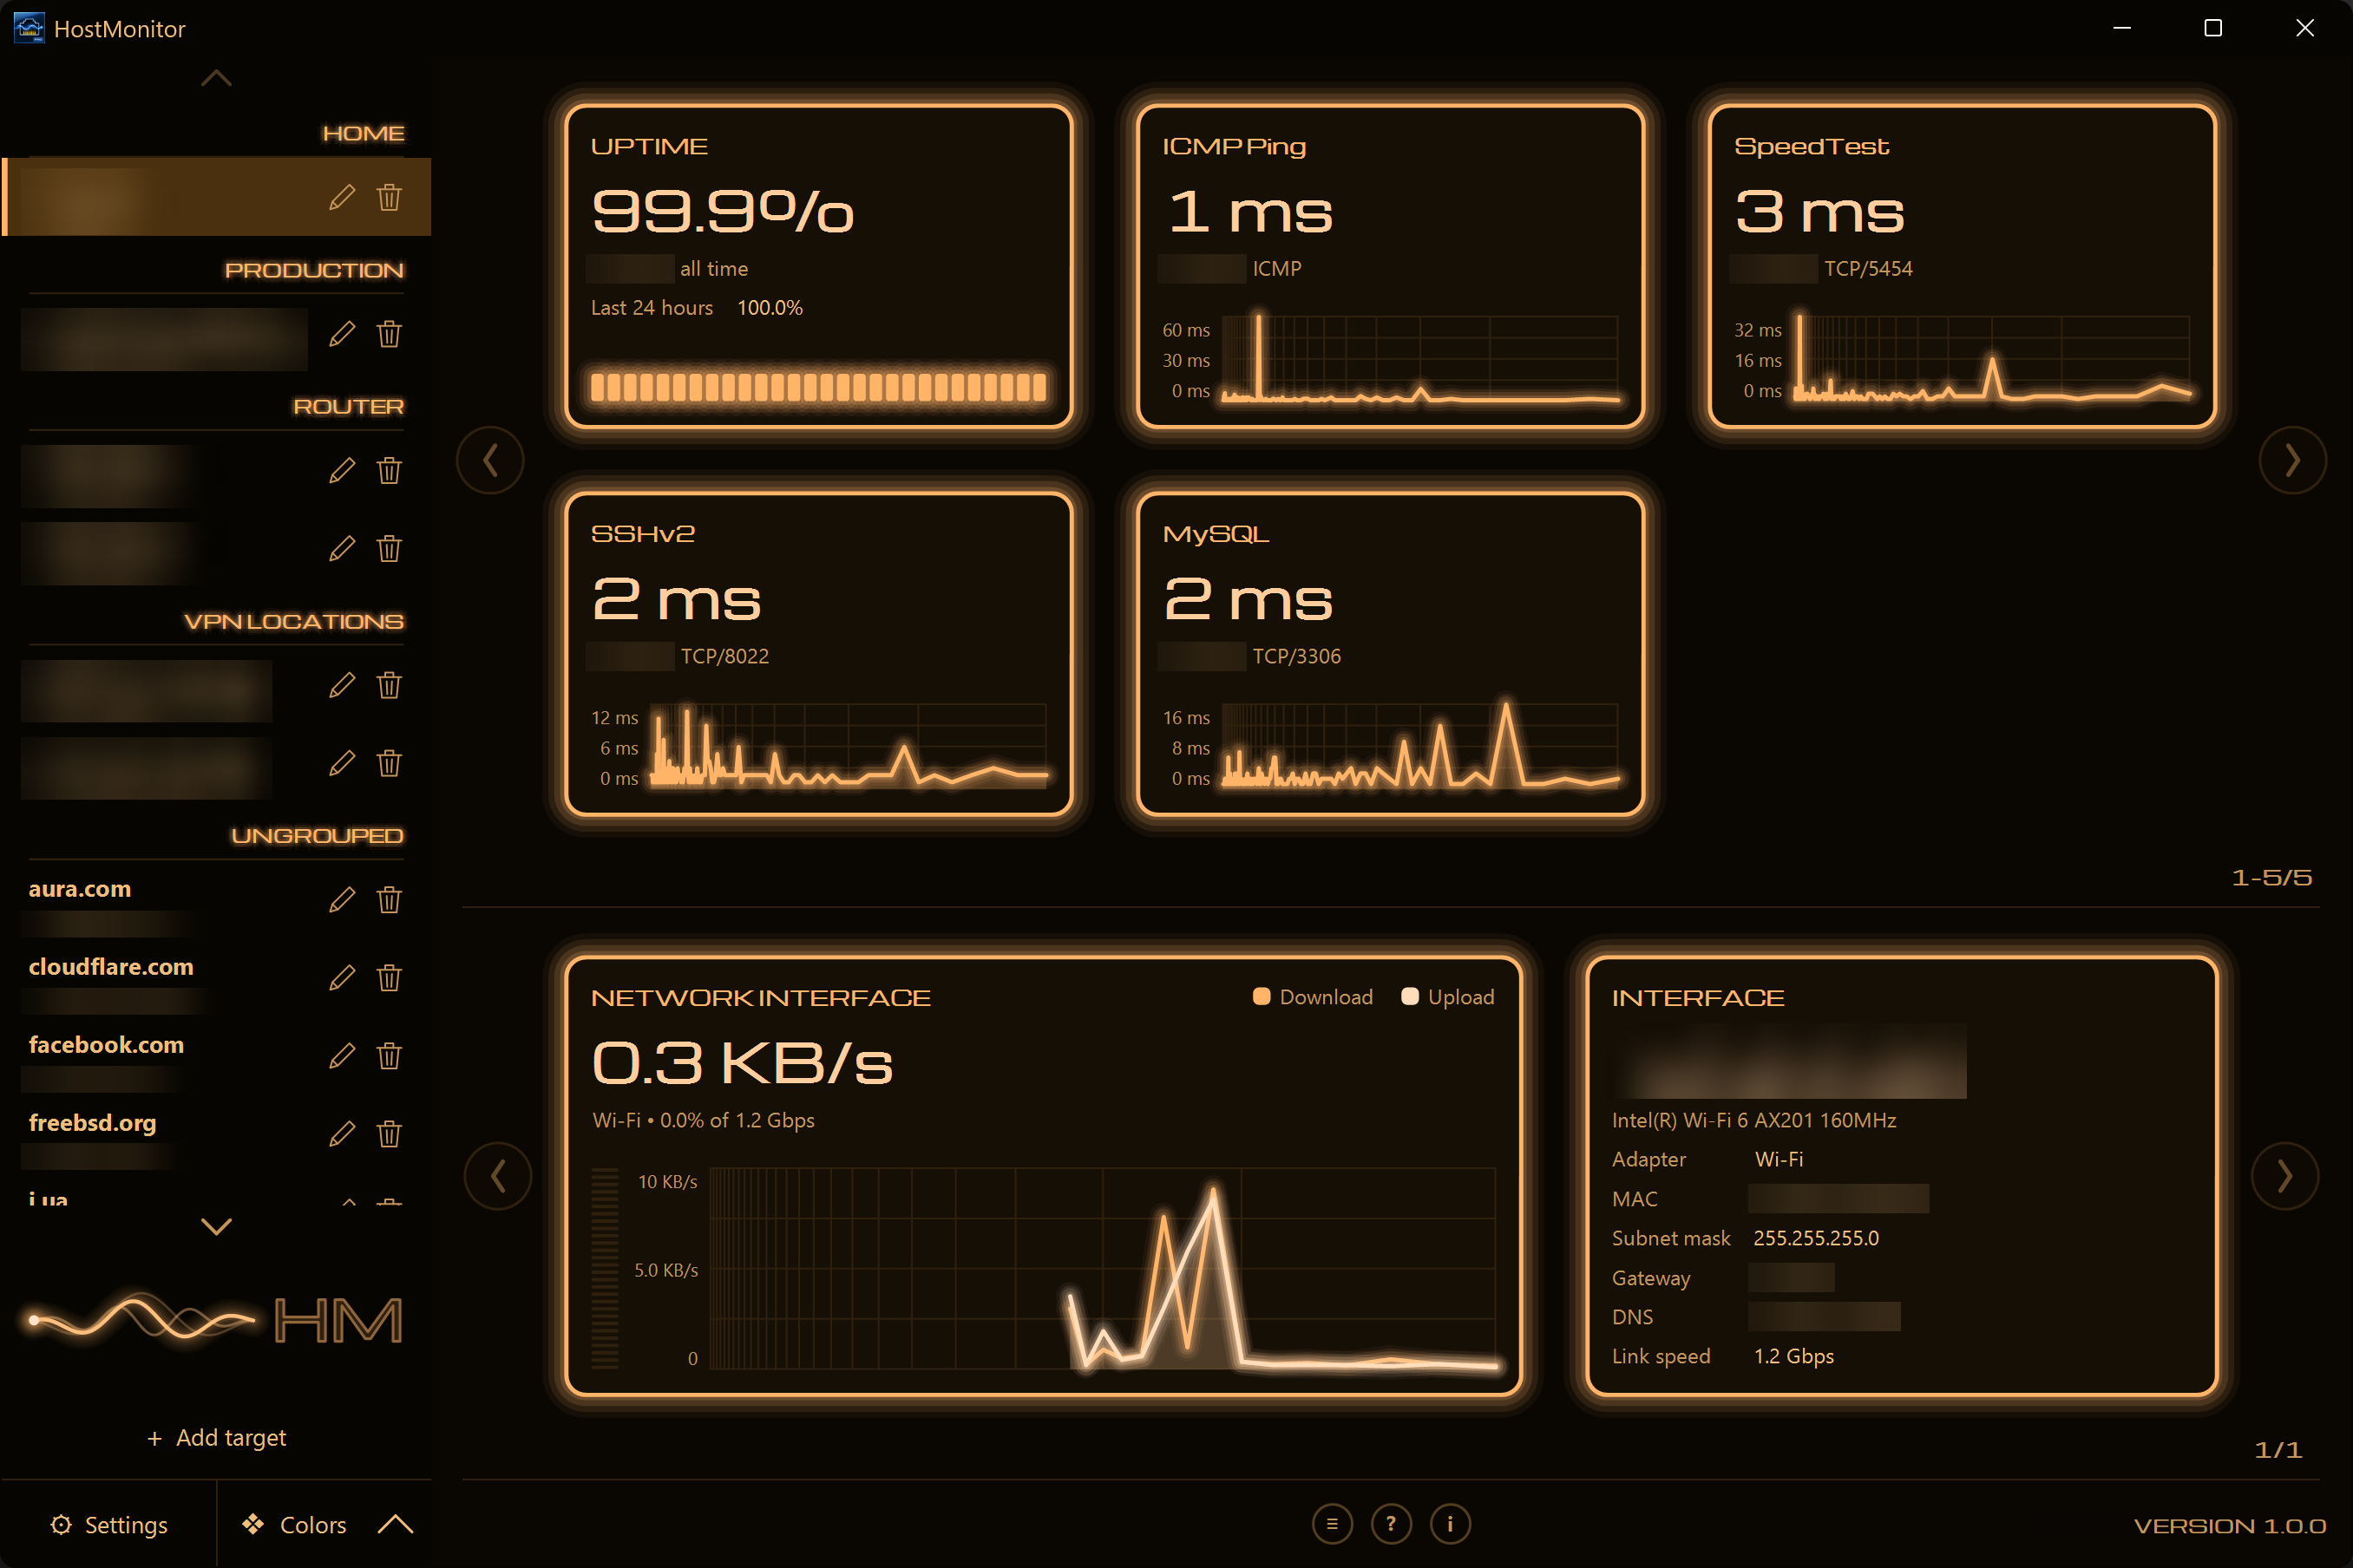This screenshot has width=2353, height=1568.
Task: Edit the PRODUCTION group target
Action: tap(342, 334)
